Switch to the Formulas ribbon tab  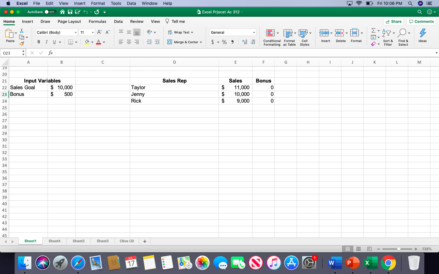[x=97, y=21]
